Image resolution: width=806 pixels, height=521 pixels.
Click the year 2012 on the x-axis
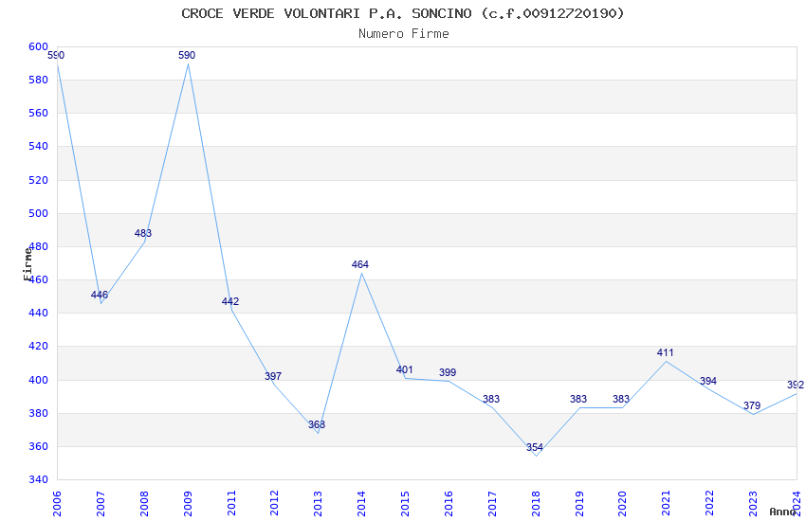(x=274, y=503)
